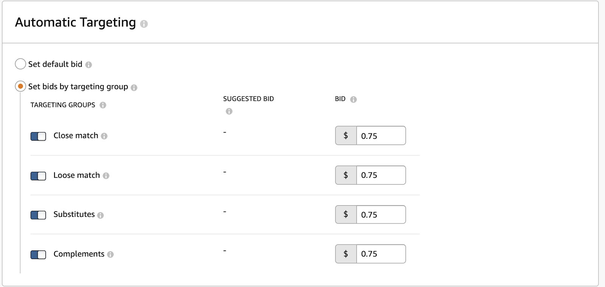Image resolution: width=605 pixels, height=287 pixels.
Task: Open Close match info tooltip icon
Action: pyautogui.click(x=104, y=136)
